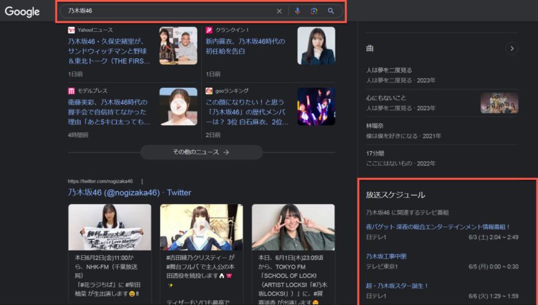This screenshot has width=538, height=305.
Task: Click the モデルプレス source icon
Action: point(72,91)
